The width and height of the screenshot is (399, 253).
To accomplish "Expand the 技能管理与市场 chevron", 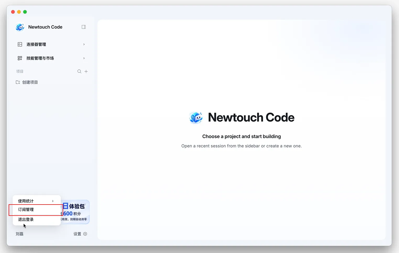I will 84,58.
